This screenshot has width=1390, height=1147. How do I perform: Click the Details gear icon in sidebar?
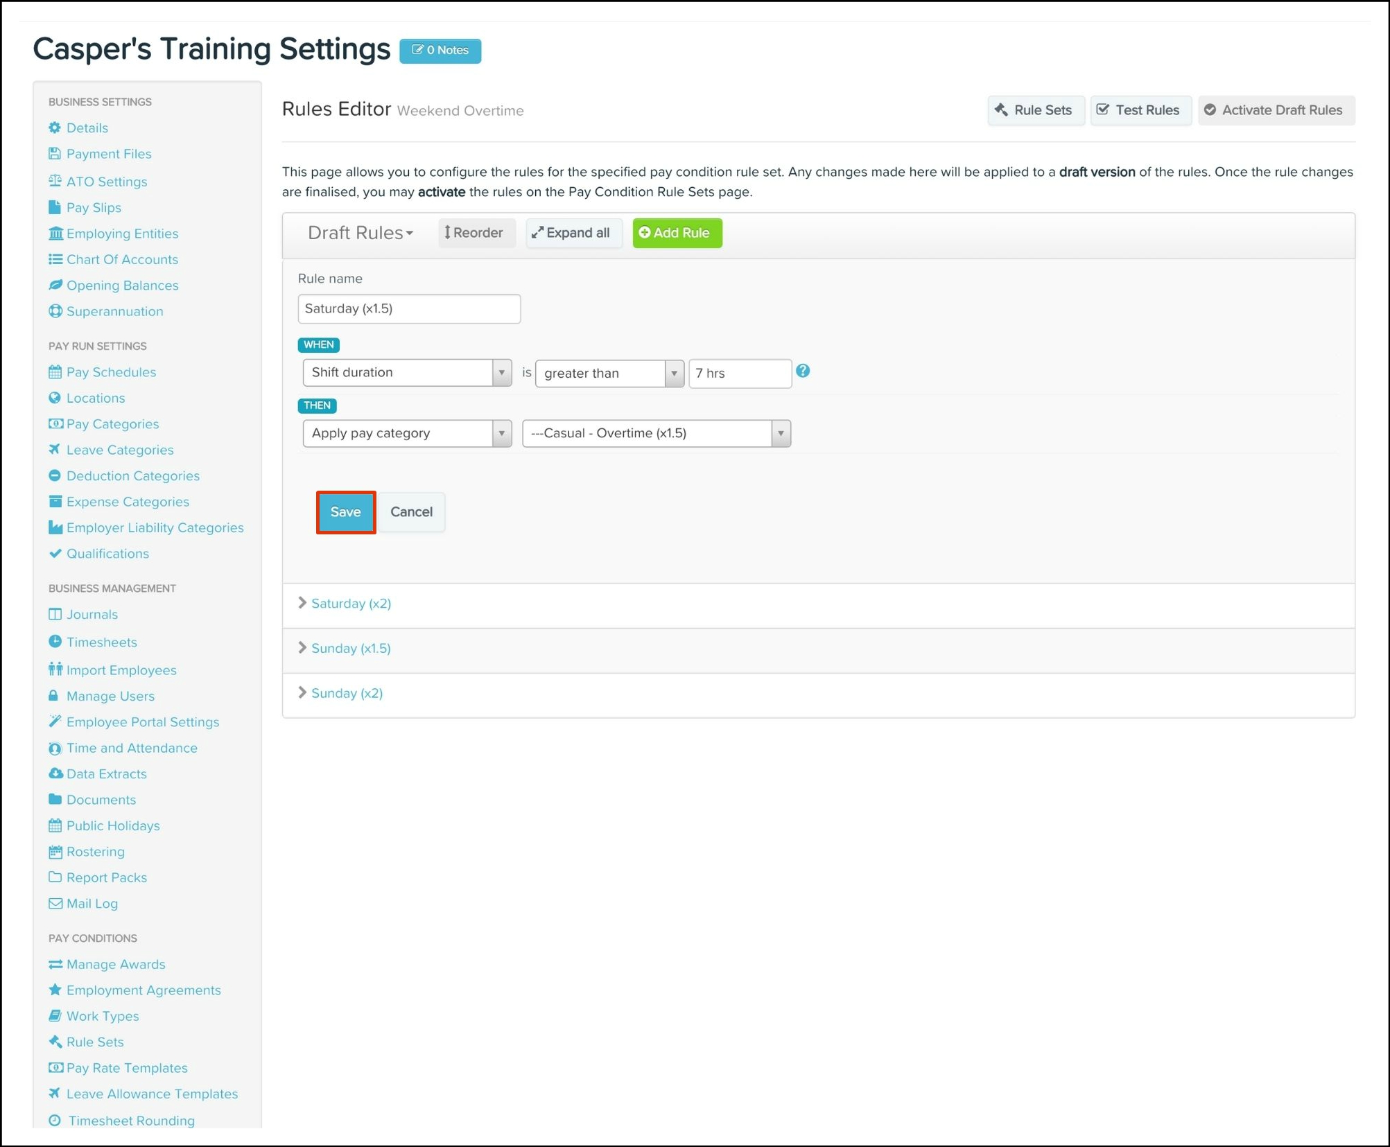(x=55, y=128)
